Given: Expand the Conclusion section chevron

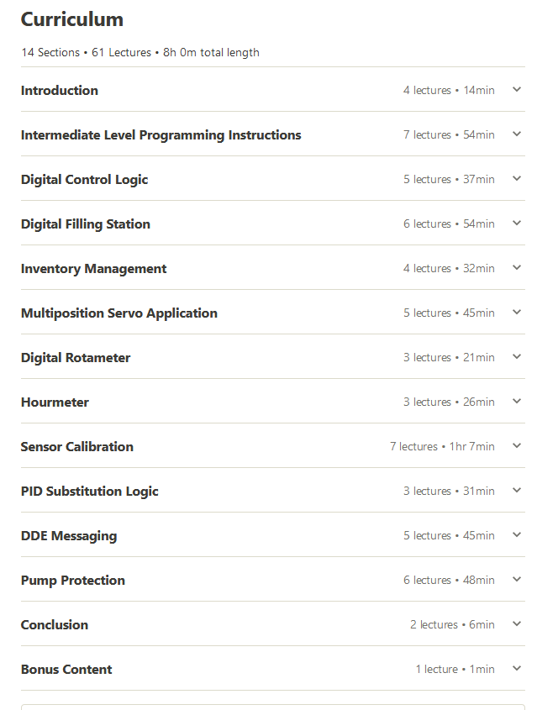Looking at the screenshot, I should point(517,624).
